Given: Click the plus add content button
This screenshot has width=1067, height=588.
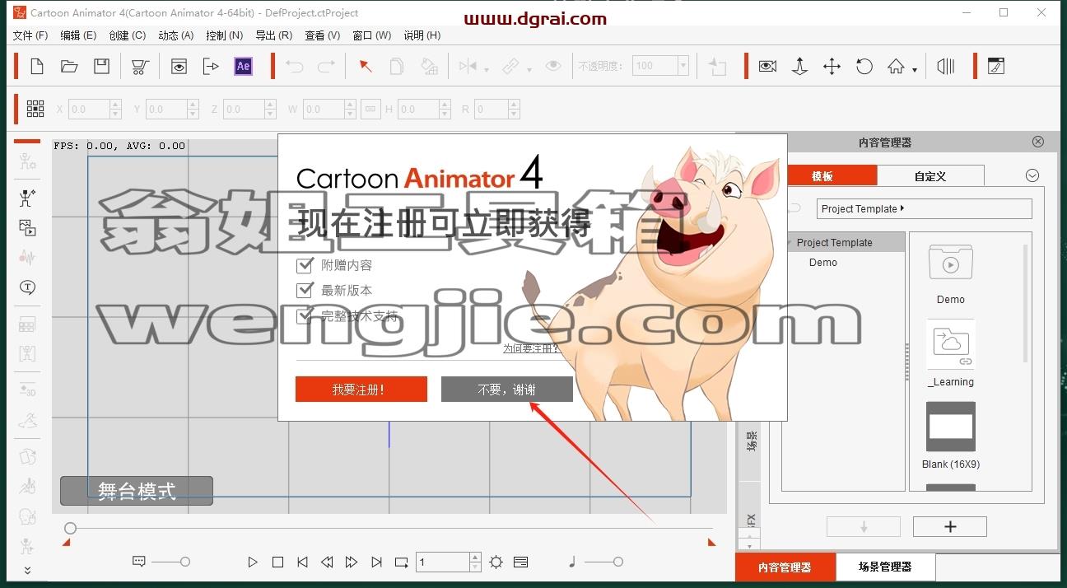Looking at the screenshot, I should [x=950, y=527].
